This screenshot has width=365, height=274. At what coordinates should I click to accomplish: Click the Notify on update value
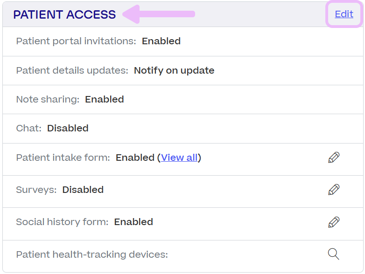point(174,70)
